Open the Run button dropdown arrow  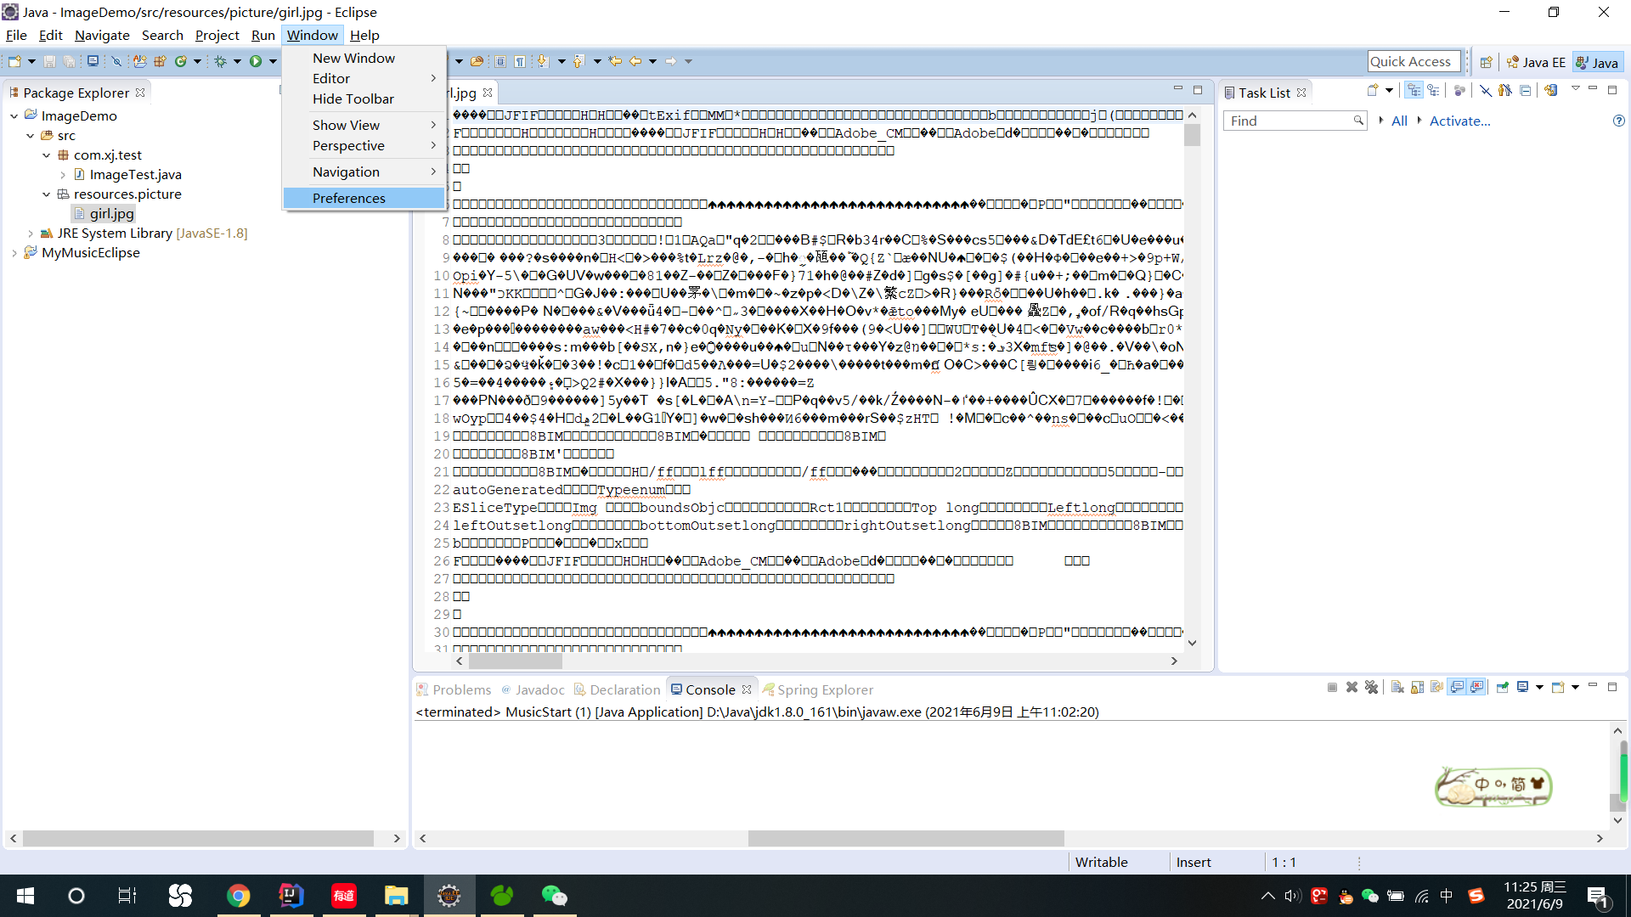pos(272,61)
